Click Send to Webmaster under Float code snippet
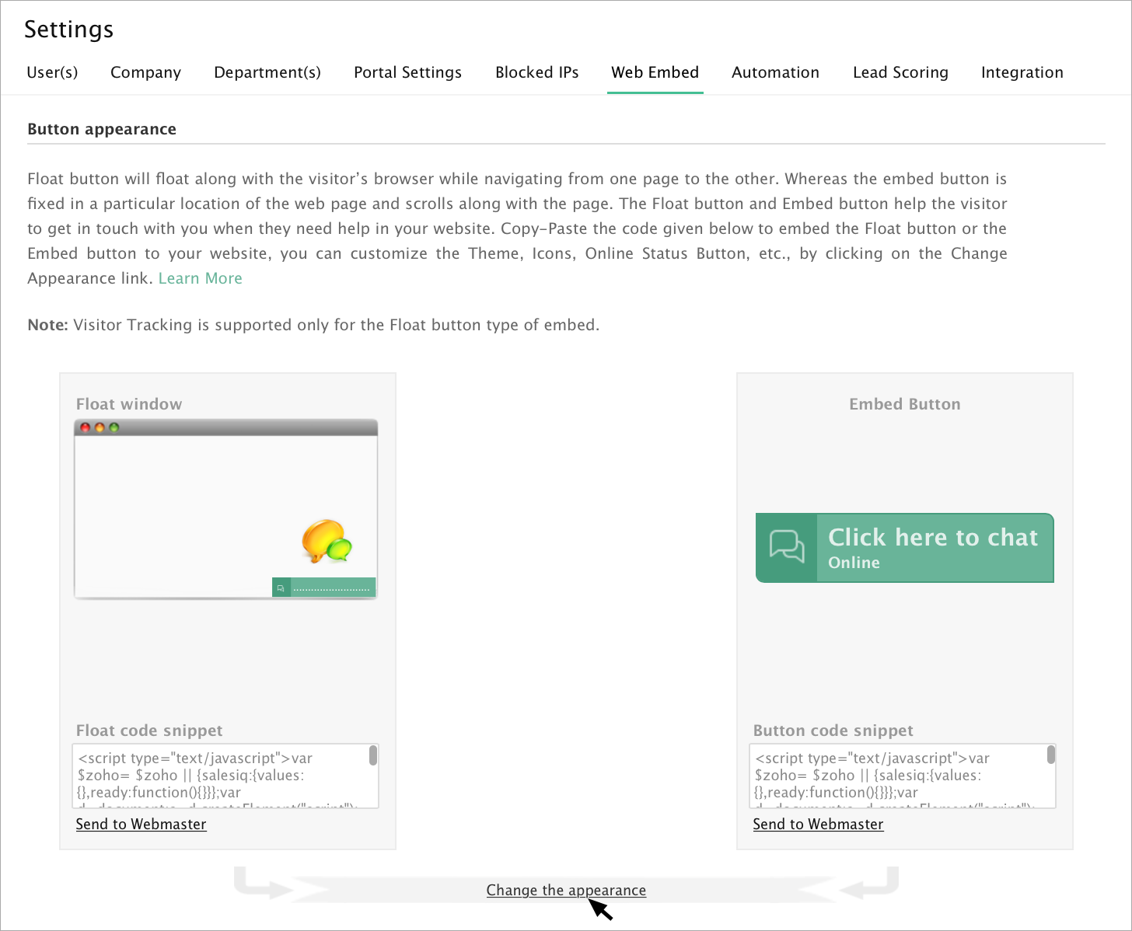The image size is (1132, 931). click(141, 825)
